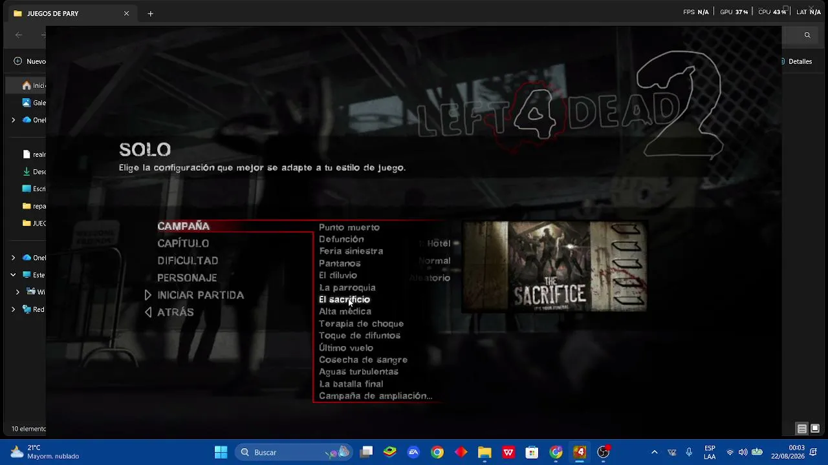Expand the OneDrive node above Este equipo

click(x=13, y=258)
